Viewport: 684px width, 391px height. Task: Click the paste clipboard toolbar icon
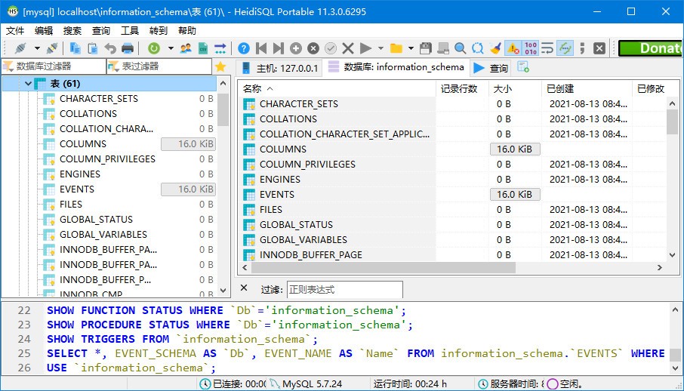tap(92, 48)
